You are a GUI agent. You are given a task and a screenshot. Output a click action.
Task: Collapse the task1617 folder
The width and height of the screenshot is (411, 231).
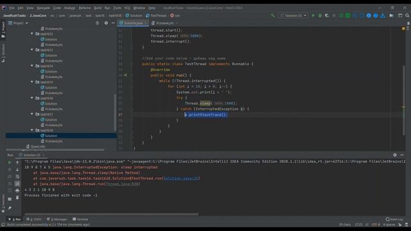[x=32, y=114]
